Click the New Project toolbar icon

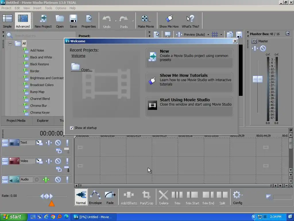pyautogui.click(x=43, y=21)
